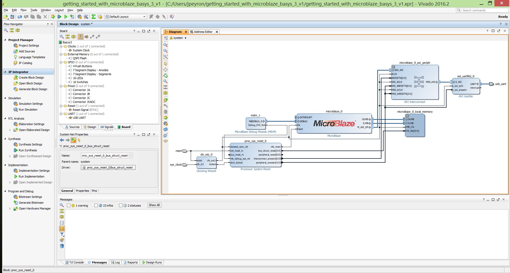Toggle the 2 statuses checkbox

pyautogui.click(x=121, y=206)
